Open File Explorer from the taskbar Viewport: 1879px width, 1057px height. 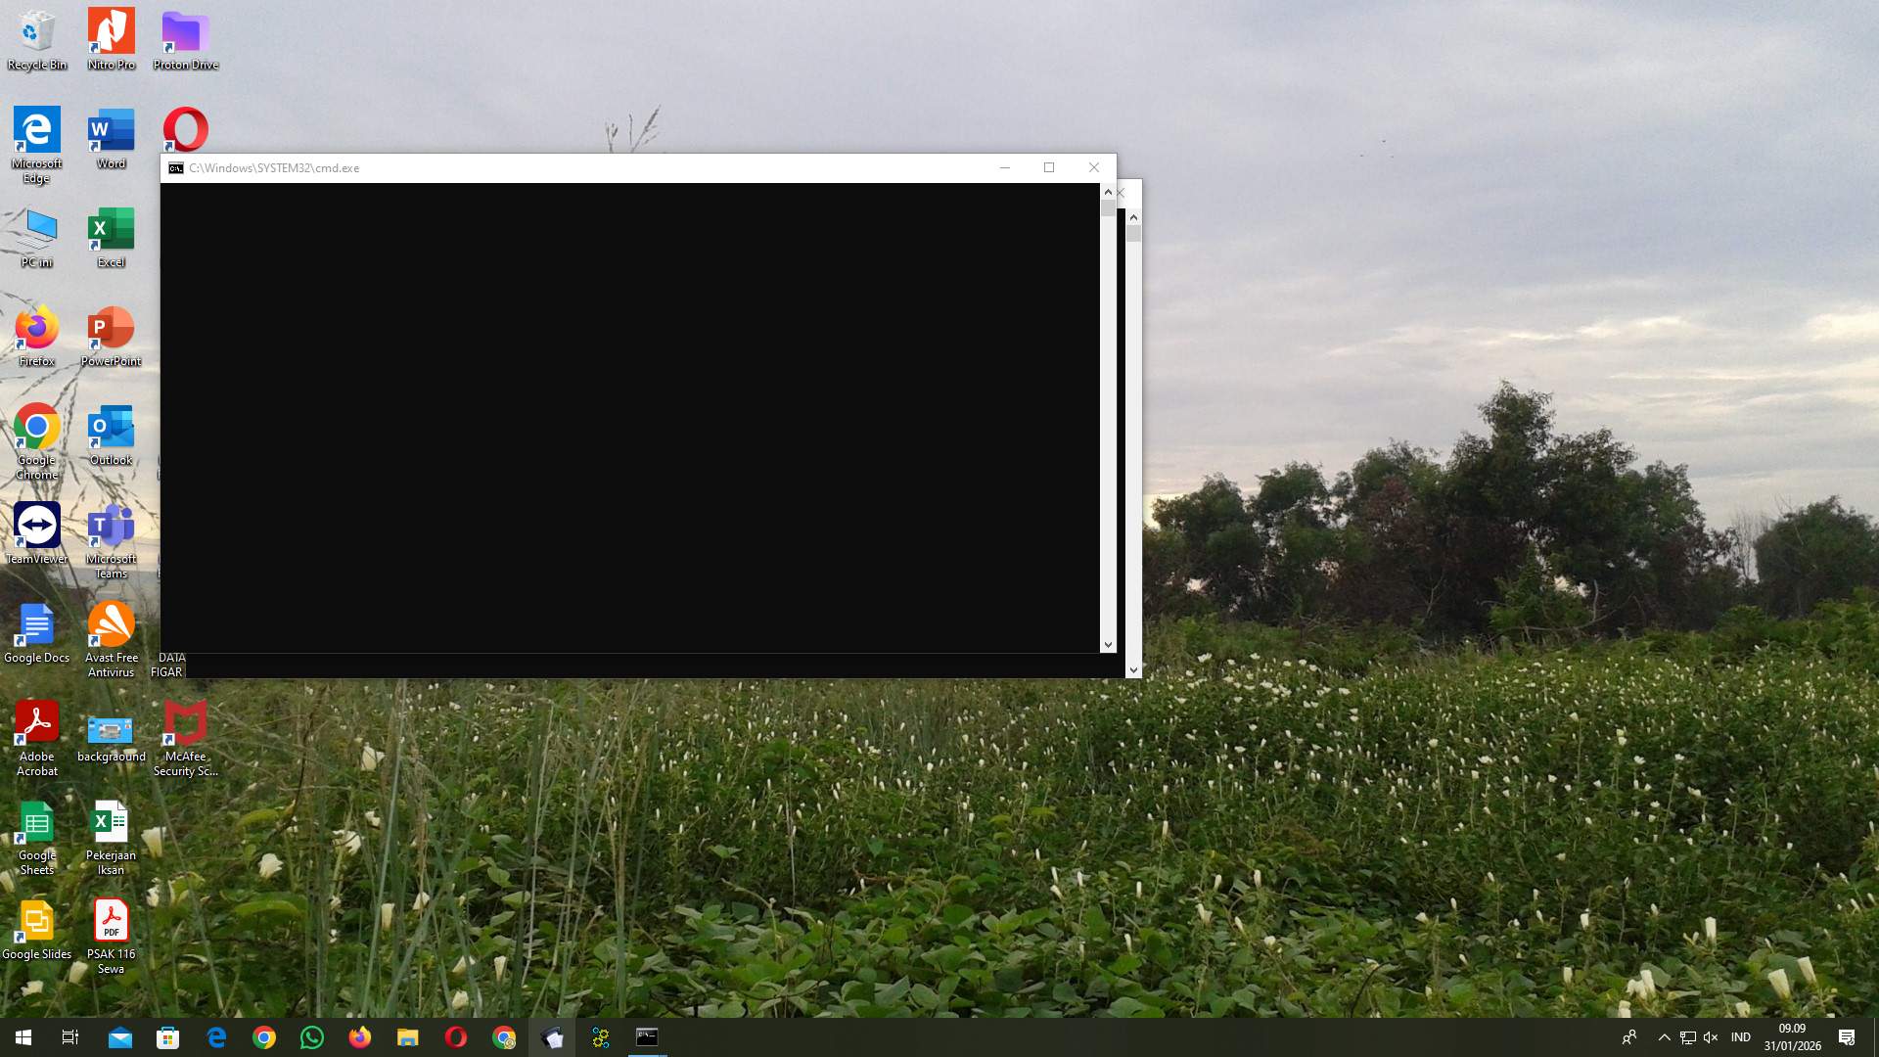point(407,1036)
